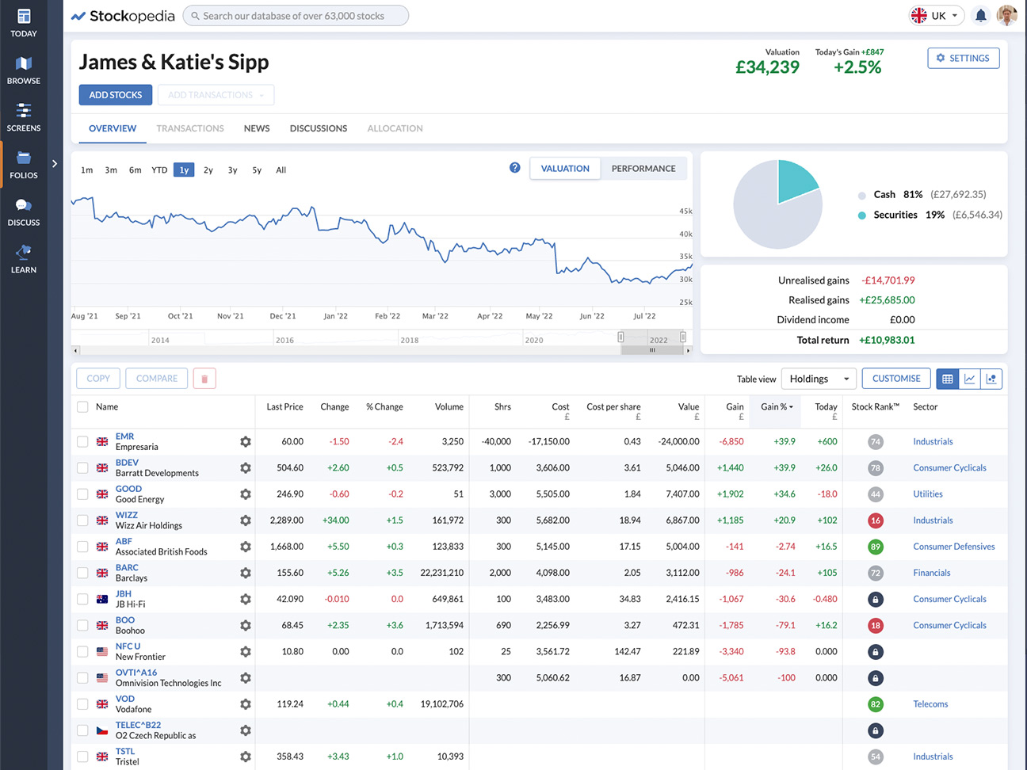The height and width of the screenshot is (770, 1027).
Task: Open the portfolio Settings button
Action: pyautogui.click(x=964, y=58)
